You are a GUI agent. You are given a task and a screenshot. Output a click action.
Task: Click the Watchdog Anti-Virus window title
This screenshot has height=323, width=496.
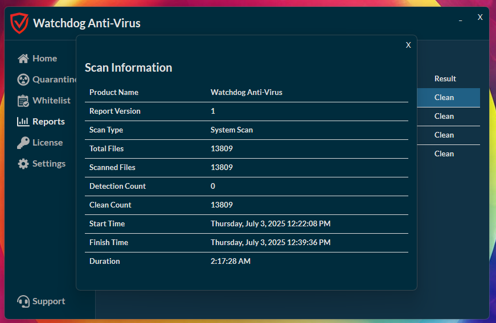pyautogui.click(x=87, y=23)
